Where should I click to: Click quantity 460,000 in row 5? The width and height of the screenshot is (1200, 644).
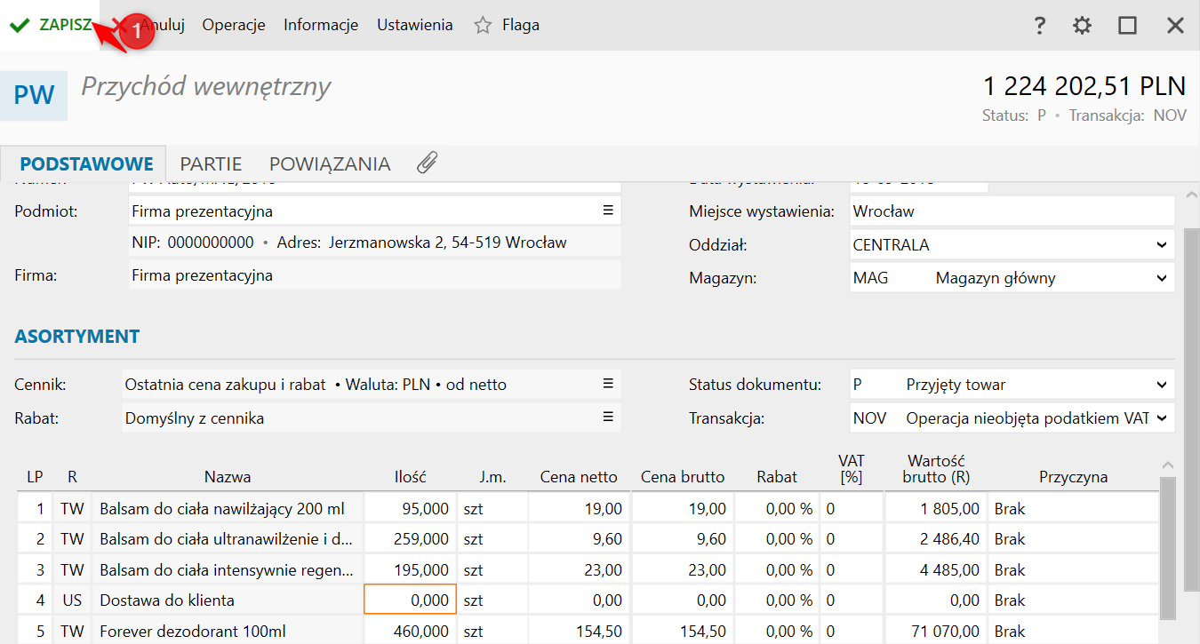[x=410, y=632]
